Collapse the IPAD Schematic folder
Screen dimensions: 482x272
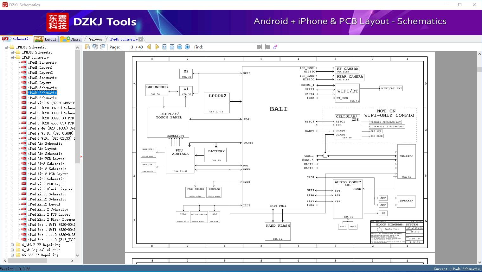point(12,57)
